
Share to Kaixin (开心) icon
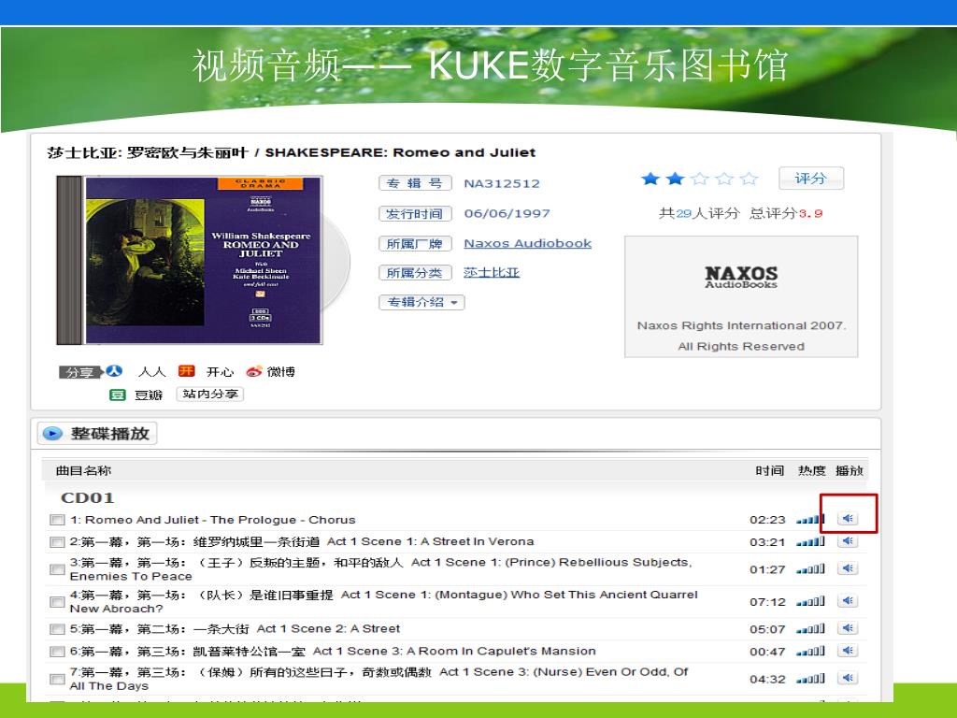click(186, 371)
